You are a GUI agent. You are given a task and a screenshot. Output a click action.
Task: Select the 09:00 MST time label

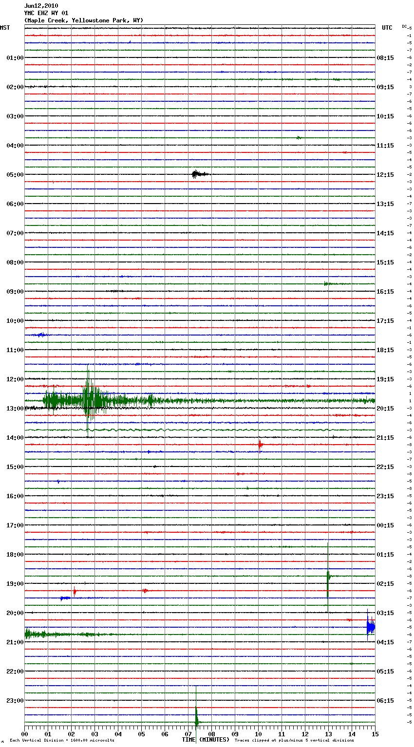pos(15,292)
